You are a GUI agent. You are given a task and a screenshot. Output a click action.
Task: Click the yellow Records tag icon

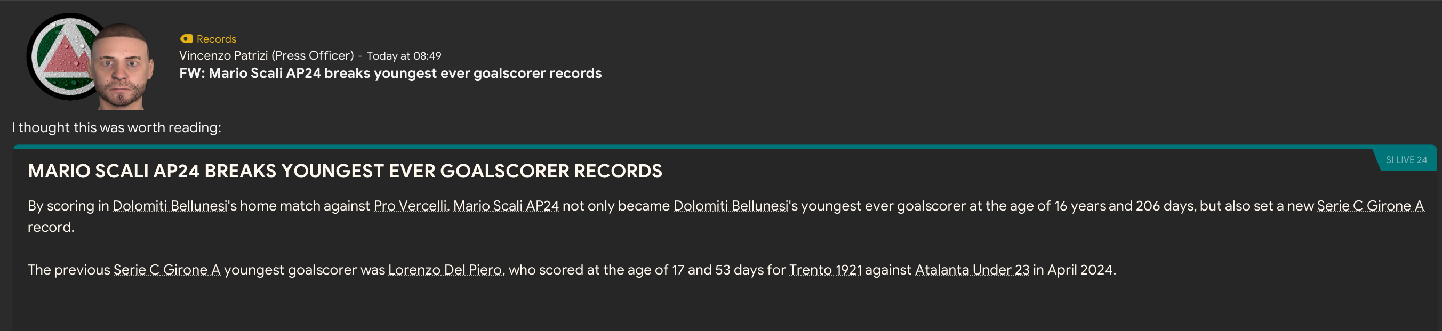coord(186,39)
